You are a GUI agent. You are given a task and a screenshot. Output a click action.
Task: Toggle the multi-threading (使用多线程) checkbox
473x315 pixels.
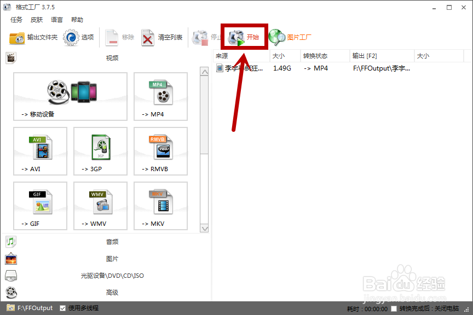pyautogui.click(x=63, y=308)
